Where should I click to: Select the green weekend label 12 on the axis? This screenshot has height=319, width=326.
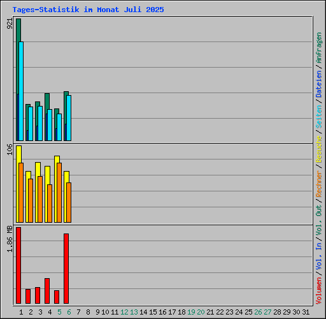coord(124,312)
